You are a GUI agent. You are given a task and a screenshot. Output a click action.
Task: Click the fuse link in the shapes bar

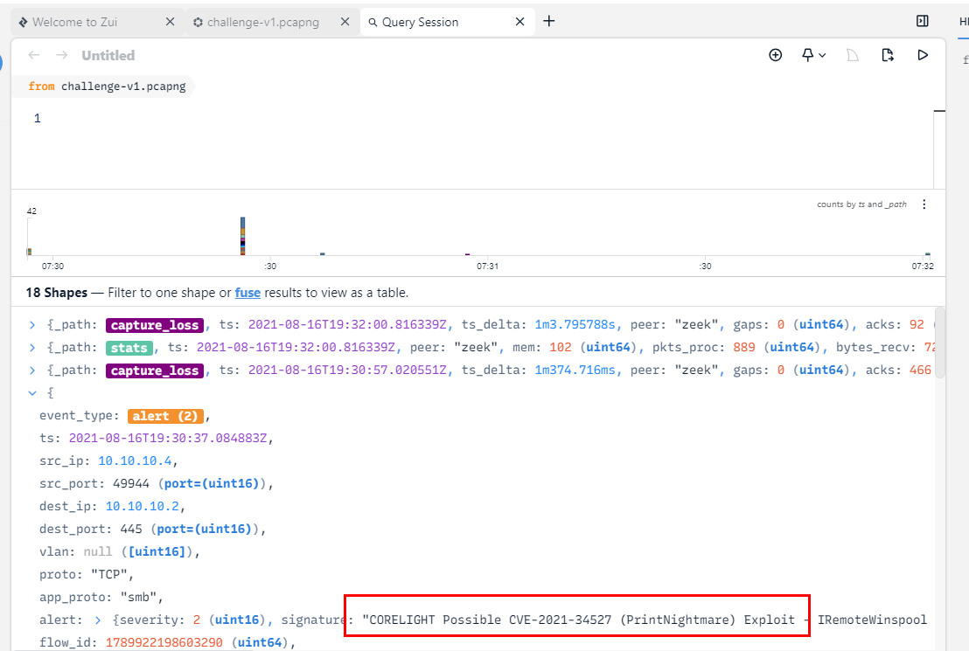tap(247, 293)
